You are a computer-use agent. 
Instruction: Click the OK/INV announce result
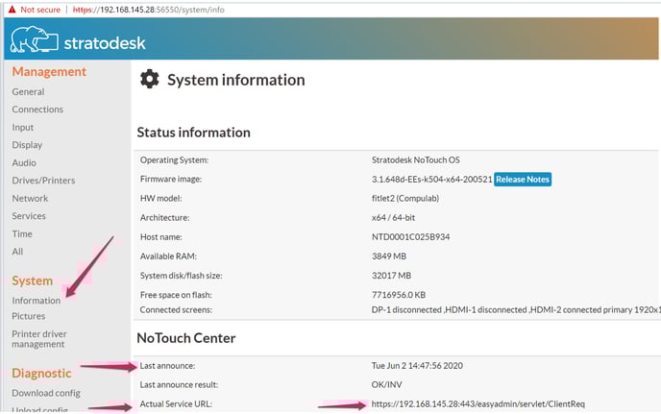(386, 385)
